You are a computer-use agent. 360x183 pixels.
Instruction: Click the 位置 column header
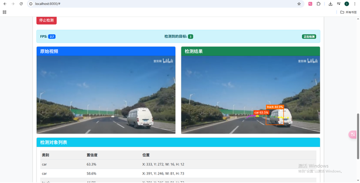tap(146, 155)
